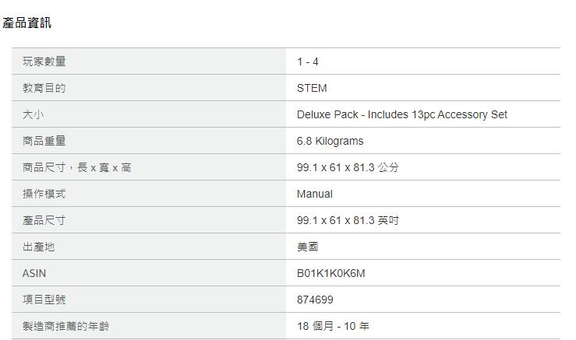Image resolution: width=576 pixels, height=340 pixels.
Task: Select the 6.8 Kilograms value
Action: (330, 141)
